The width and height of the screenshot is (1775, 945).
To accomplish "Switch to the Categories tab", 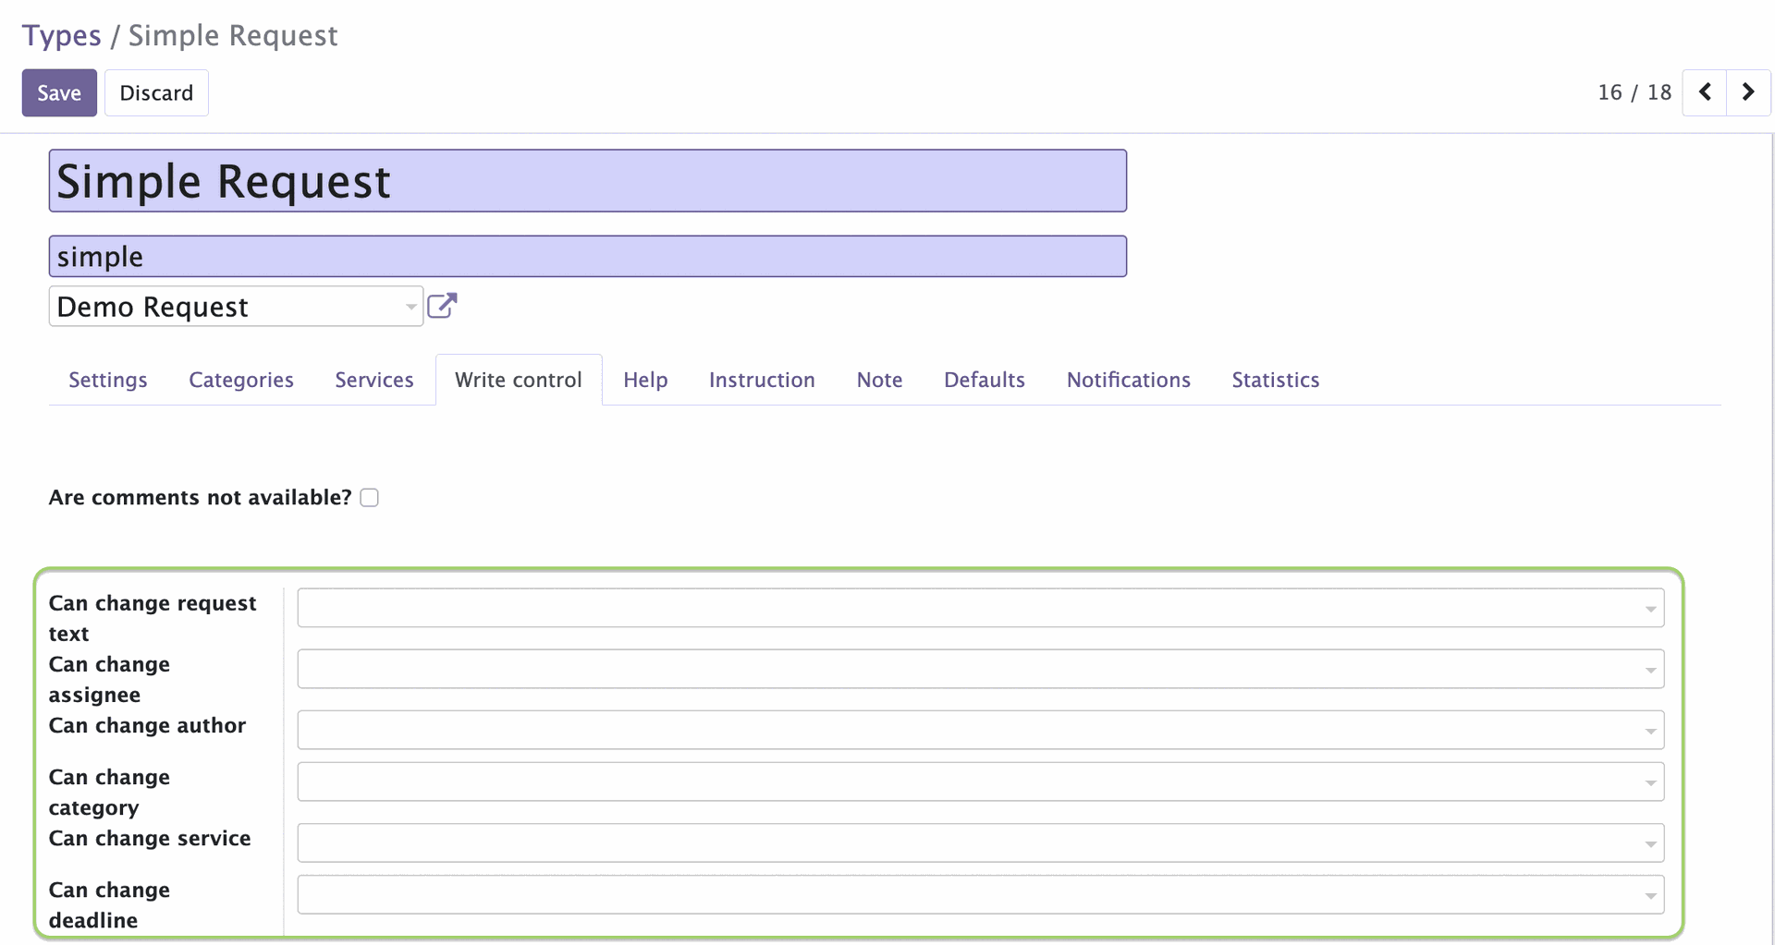I will 241,380.
